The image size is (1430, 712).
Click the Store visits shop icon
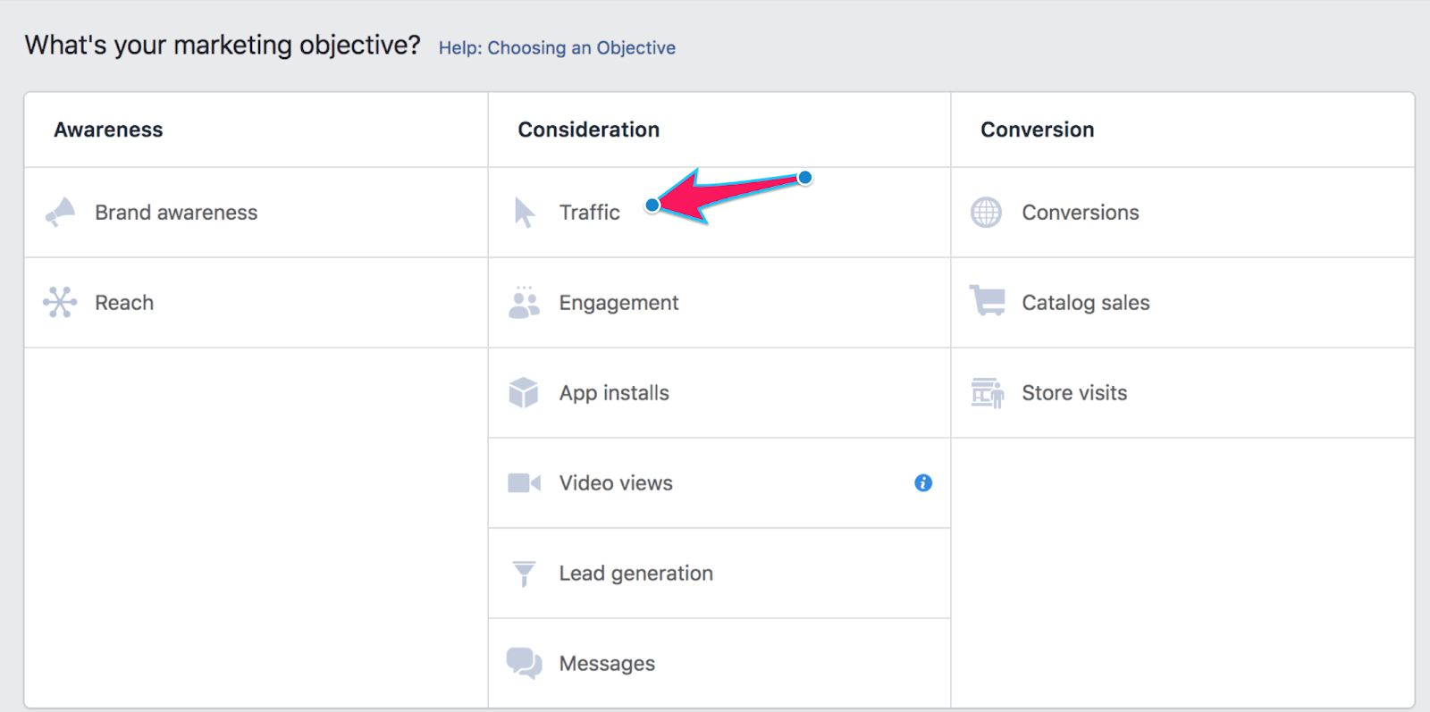[x=988, y=392]
